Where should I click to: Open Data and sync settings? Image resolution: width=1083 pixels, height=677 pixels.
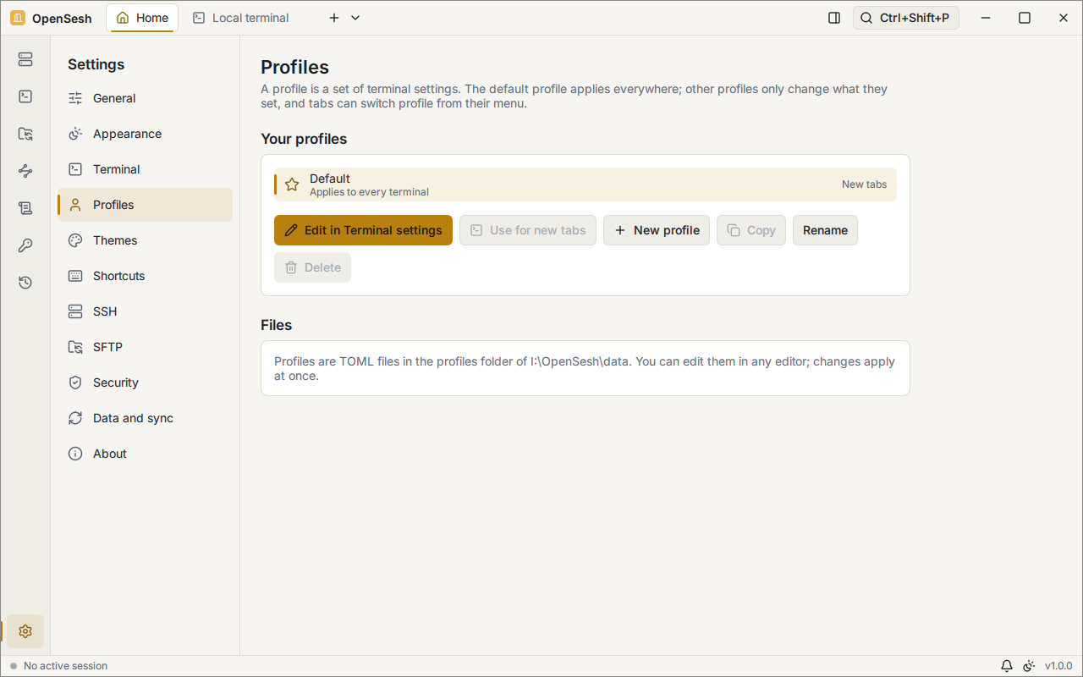[x=145, y=418]
